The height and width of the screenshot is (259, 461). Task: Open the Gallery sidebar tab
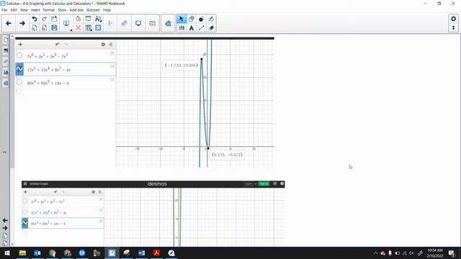click(6, 50)
